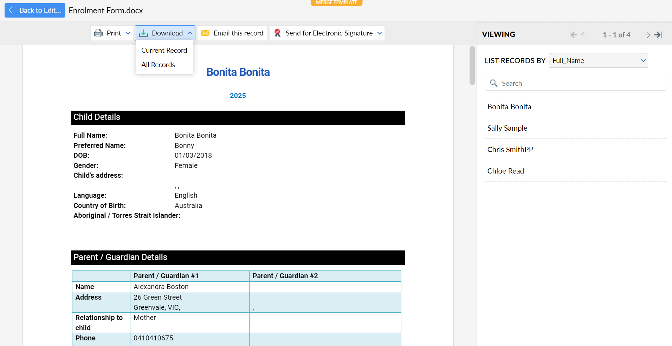Click the records Search field
Screen dimensions: 672x346
[575, 83]
